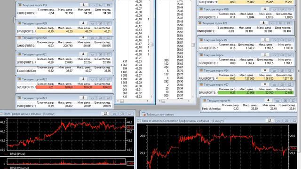
Task: Click the down-arrow button in Текущие торги #24
Action: click(x=265, y=70)
